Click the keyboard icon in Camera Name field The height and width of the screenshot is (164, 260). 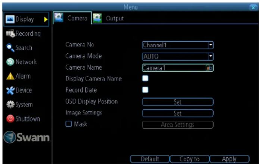click(x=209, y=68)
